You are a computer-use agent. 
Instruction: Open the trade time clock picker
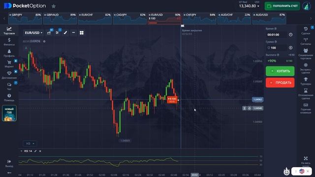point(291,35)
